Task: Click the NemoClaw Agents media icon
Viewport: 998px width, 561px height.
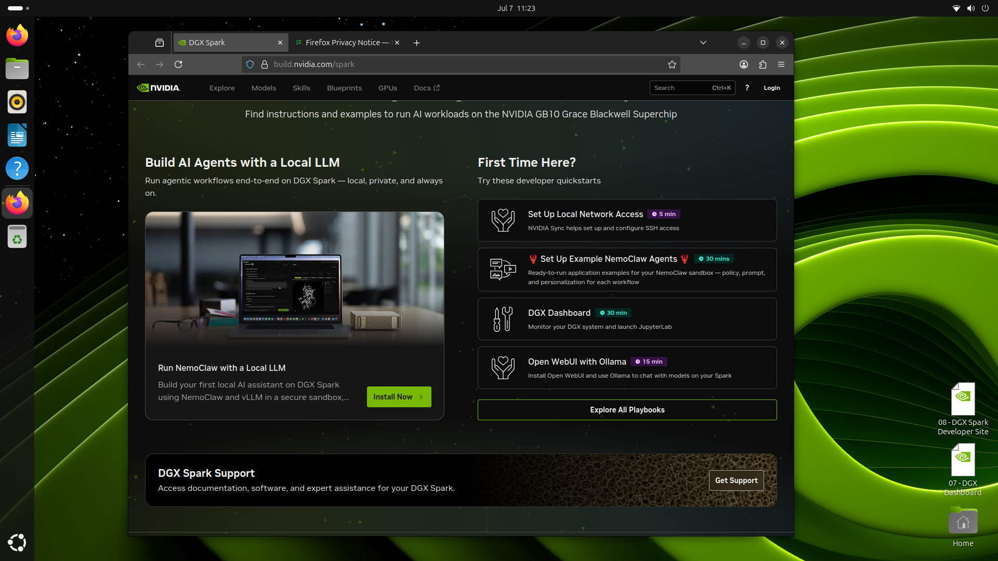Action: (x=503, y=270)
